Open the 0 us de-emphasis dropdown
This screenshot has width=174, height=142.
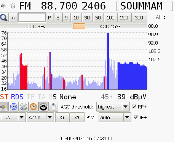(x=13, y=117)
